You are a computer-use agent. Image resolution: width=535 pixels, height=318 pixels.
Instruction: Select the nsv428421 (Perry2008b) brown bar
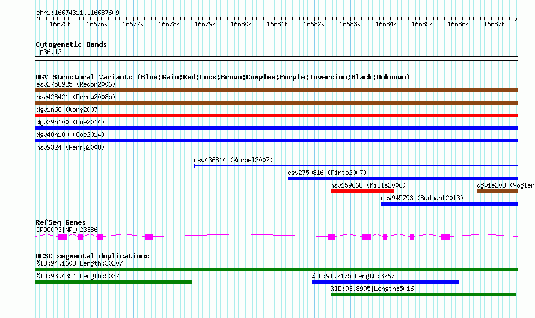(x=277, y=103)
